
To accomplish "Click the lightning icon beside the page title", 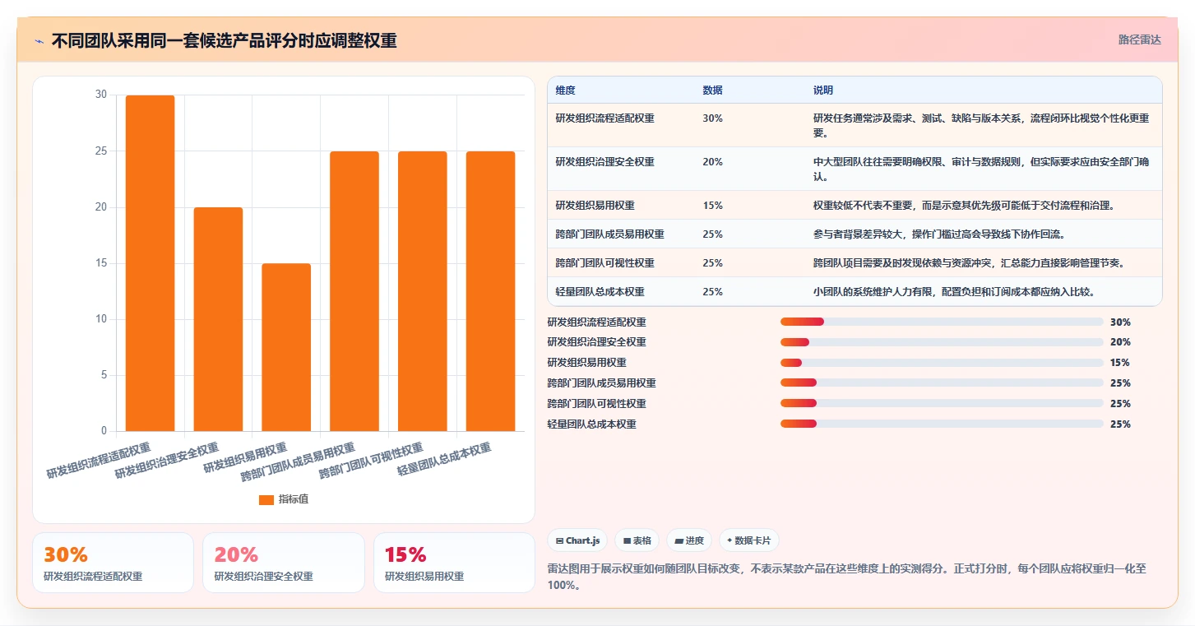I will click(39, 41).
